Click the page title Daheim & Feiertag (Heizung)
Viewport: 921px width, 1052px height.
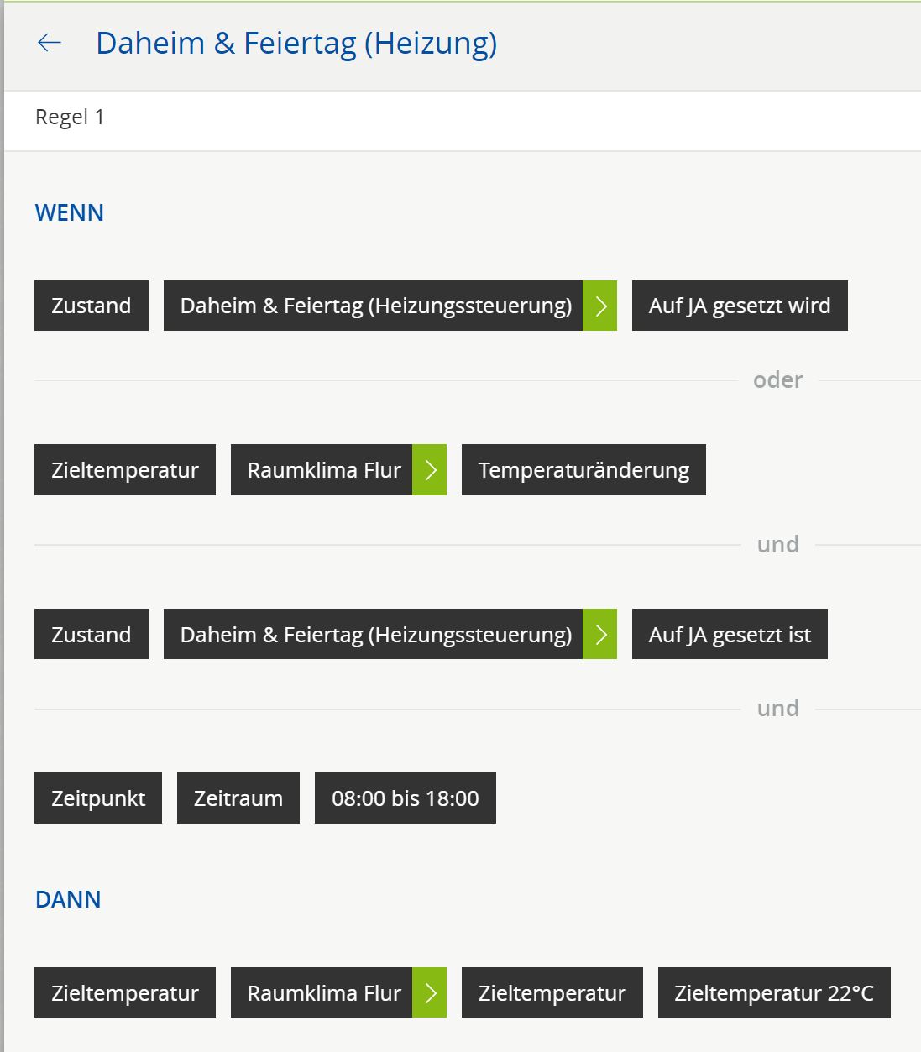pos(296,43)
